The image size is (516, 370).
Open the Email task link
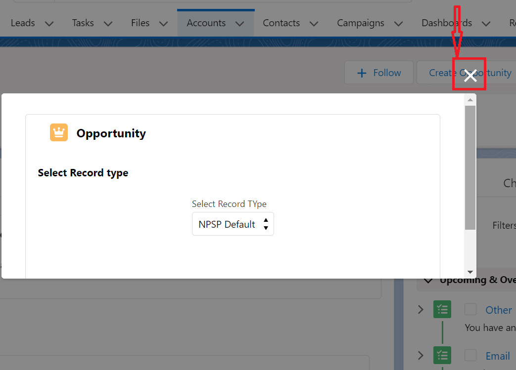pos(498,356)
